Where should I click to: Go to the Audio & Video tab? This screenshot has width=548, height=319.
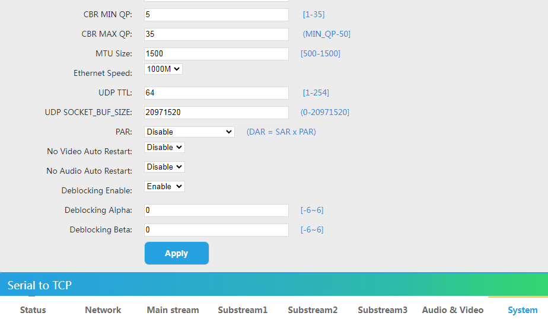[453, 310]
